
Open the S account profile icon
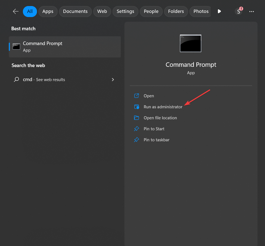click(x=239, y=12)
